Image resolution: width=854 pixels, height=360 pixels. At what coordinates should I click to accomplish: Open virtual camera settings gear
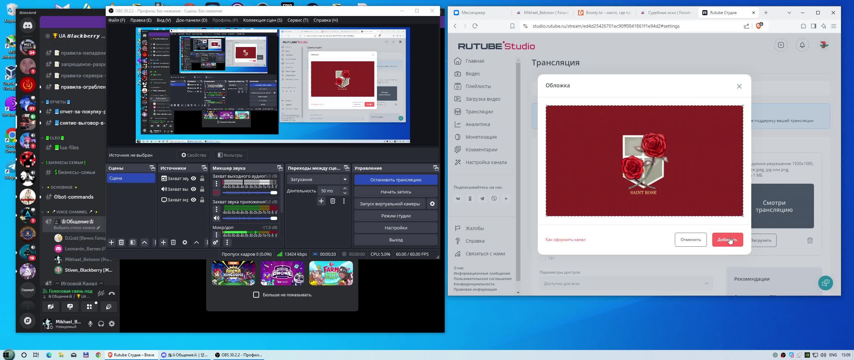(x=432, y=204)
